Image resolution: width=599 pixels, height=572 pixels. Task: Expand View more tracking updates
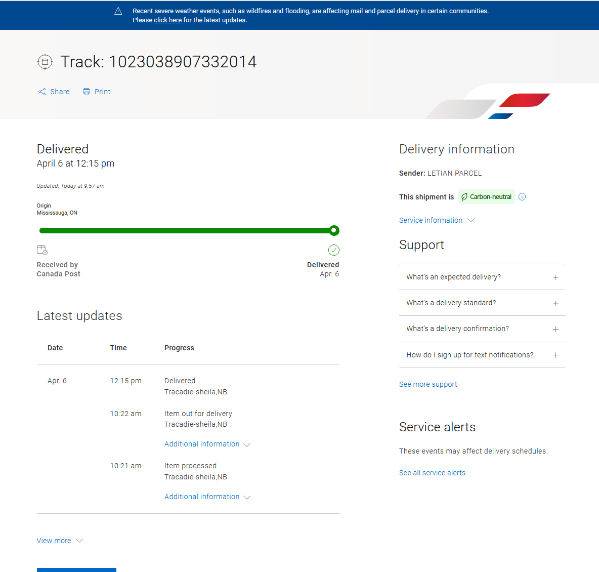(x=59, y=541)
